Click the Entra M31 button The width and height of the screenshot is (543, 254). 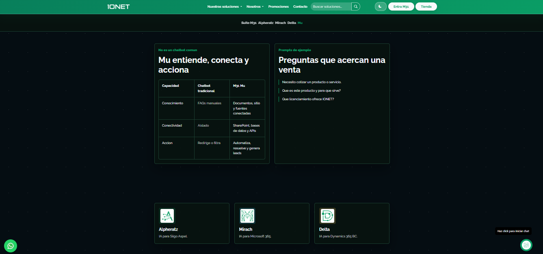[401, 6]
